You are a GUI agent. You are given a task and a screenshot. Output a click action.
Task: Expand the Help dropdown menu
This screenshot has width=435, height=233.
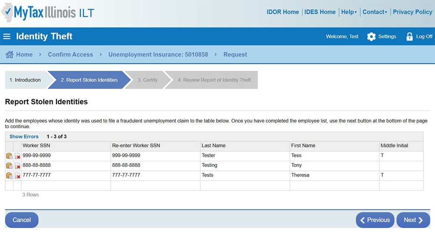coord(349,12)
